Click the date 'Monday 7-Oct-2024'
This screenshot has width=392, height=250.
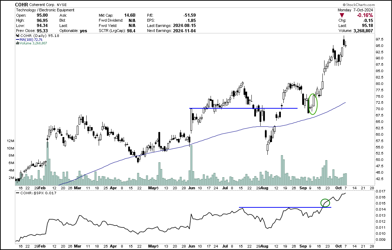(x=355, y=10)
